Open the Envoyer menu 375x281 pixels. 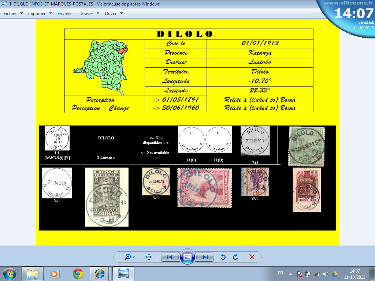[65, 14]
